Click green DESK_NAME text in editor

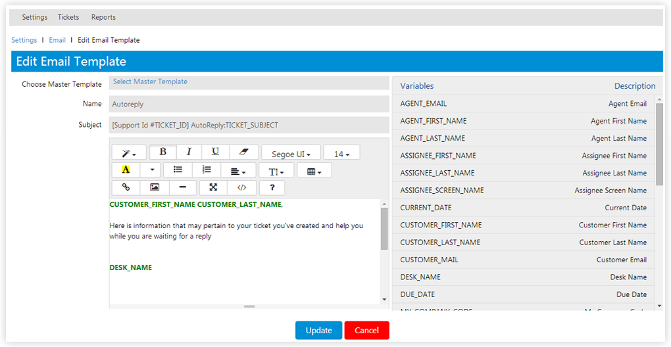point(130,268)
